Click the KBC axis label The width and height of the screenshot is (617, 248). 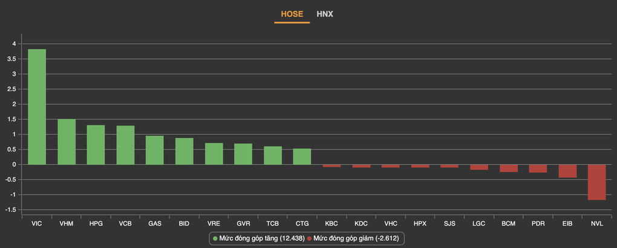331,224
